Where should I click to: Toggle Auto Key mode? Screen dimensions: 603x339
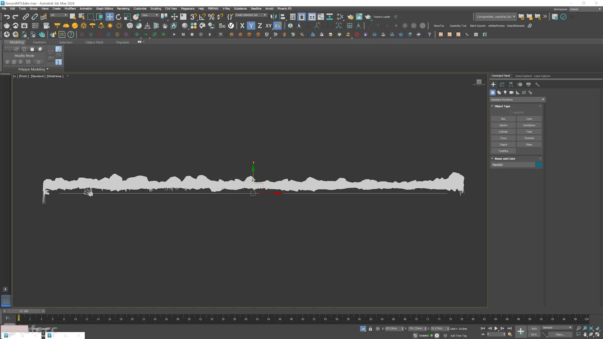[534, 328]
